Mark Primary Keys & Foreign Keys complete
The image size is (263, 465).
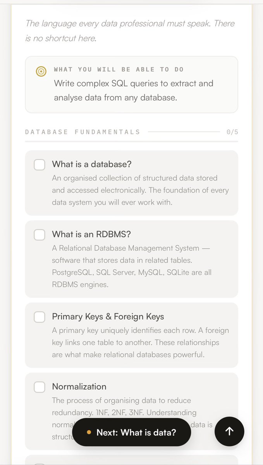point(40,317)
